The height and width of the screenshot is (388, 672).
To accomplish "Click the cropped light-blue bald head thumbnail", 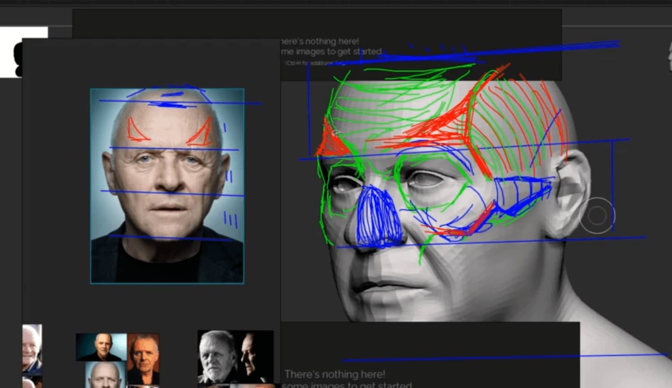I will (x=105, y=374).
